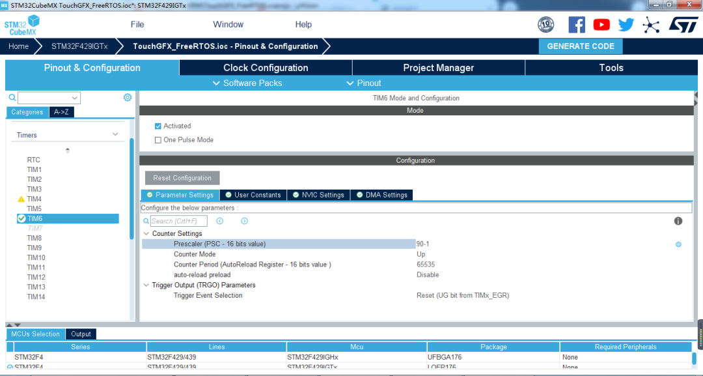
Task: Collapse Counter Settings group
Action: click(146, 233)
